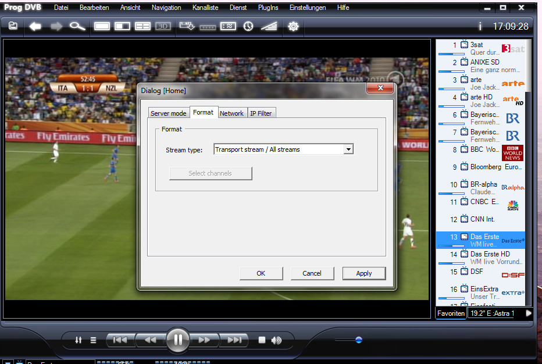
Task: Select channel arte HD
Action: click(480, 101)
